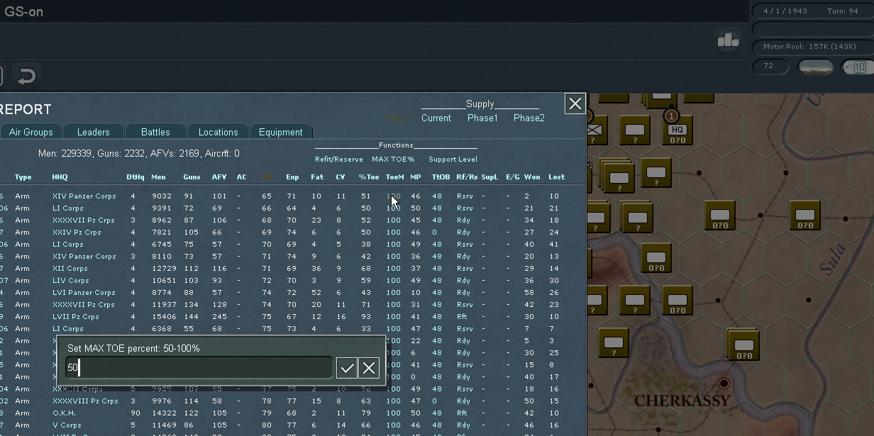Select the LIV Corps HHQ entry

(70, 281)
